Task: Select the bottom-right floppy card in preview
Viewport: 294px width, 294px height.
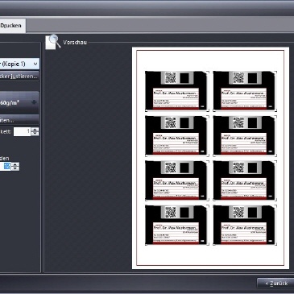Action: [245, 225]
